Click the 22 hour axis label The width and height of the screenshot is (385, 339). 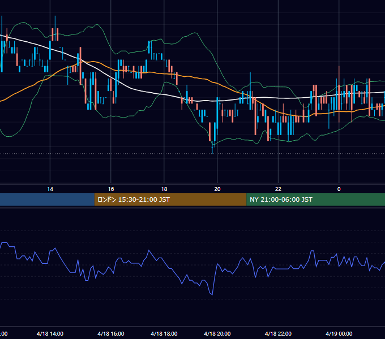(x=278, y=189)
